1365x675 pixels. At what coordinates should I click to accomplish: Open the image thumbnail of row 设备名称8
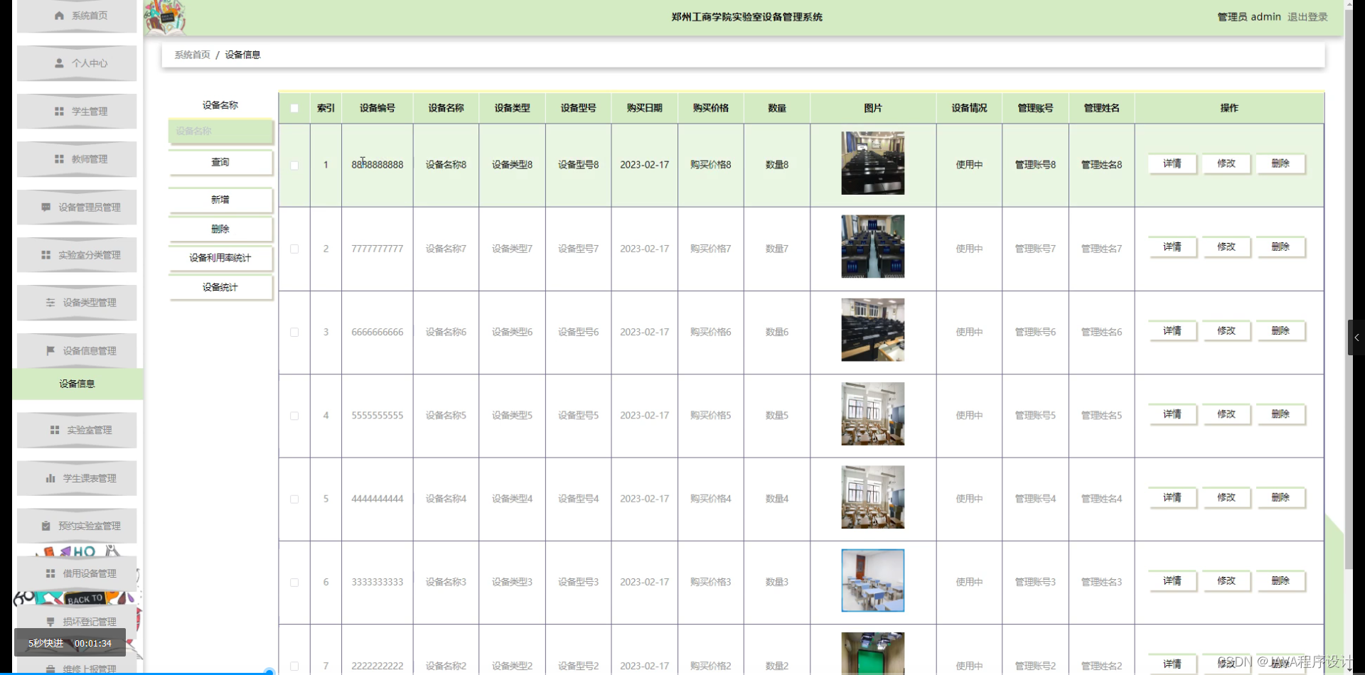873,163
